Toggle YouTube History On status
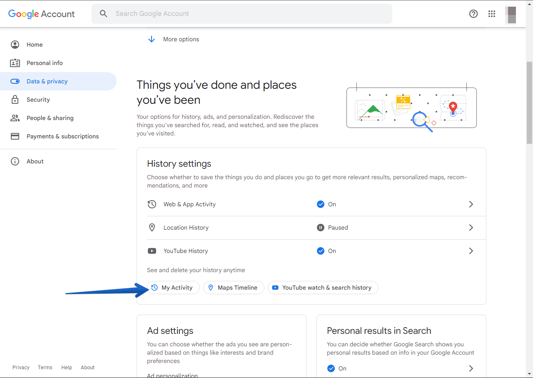This screenshot has width=533, height=378. click(326, 251)
